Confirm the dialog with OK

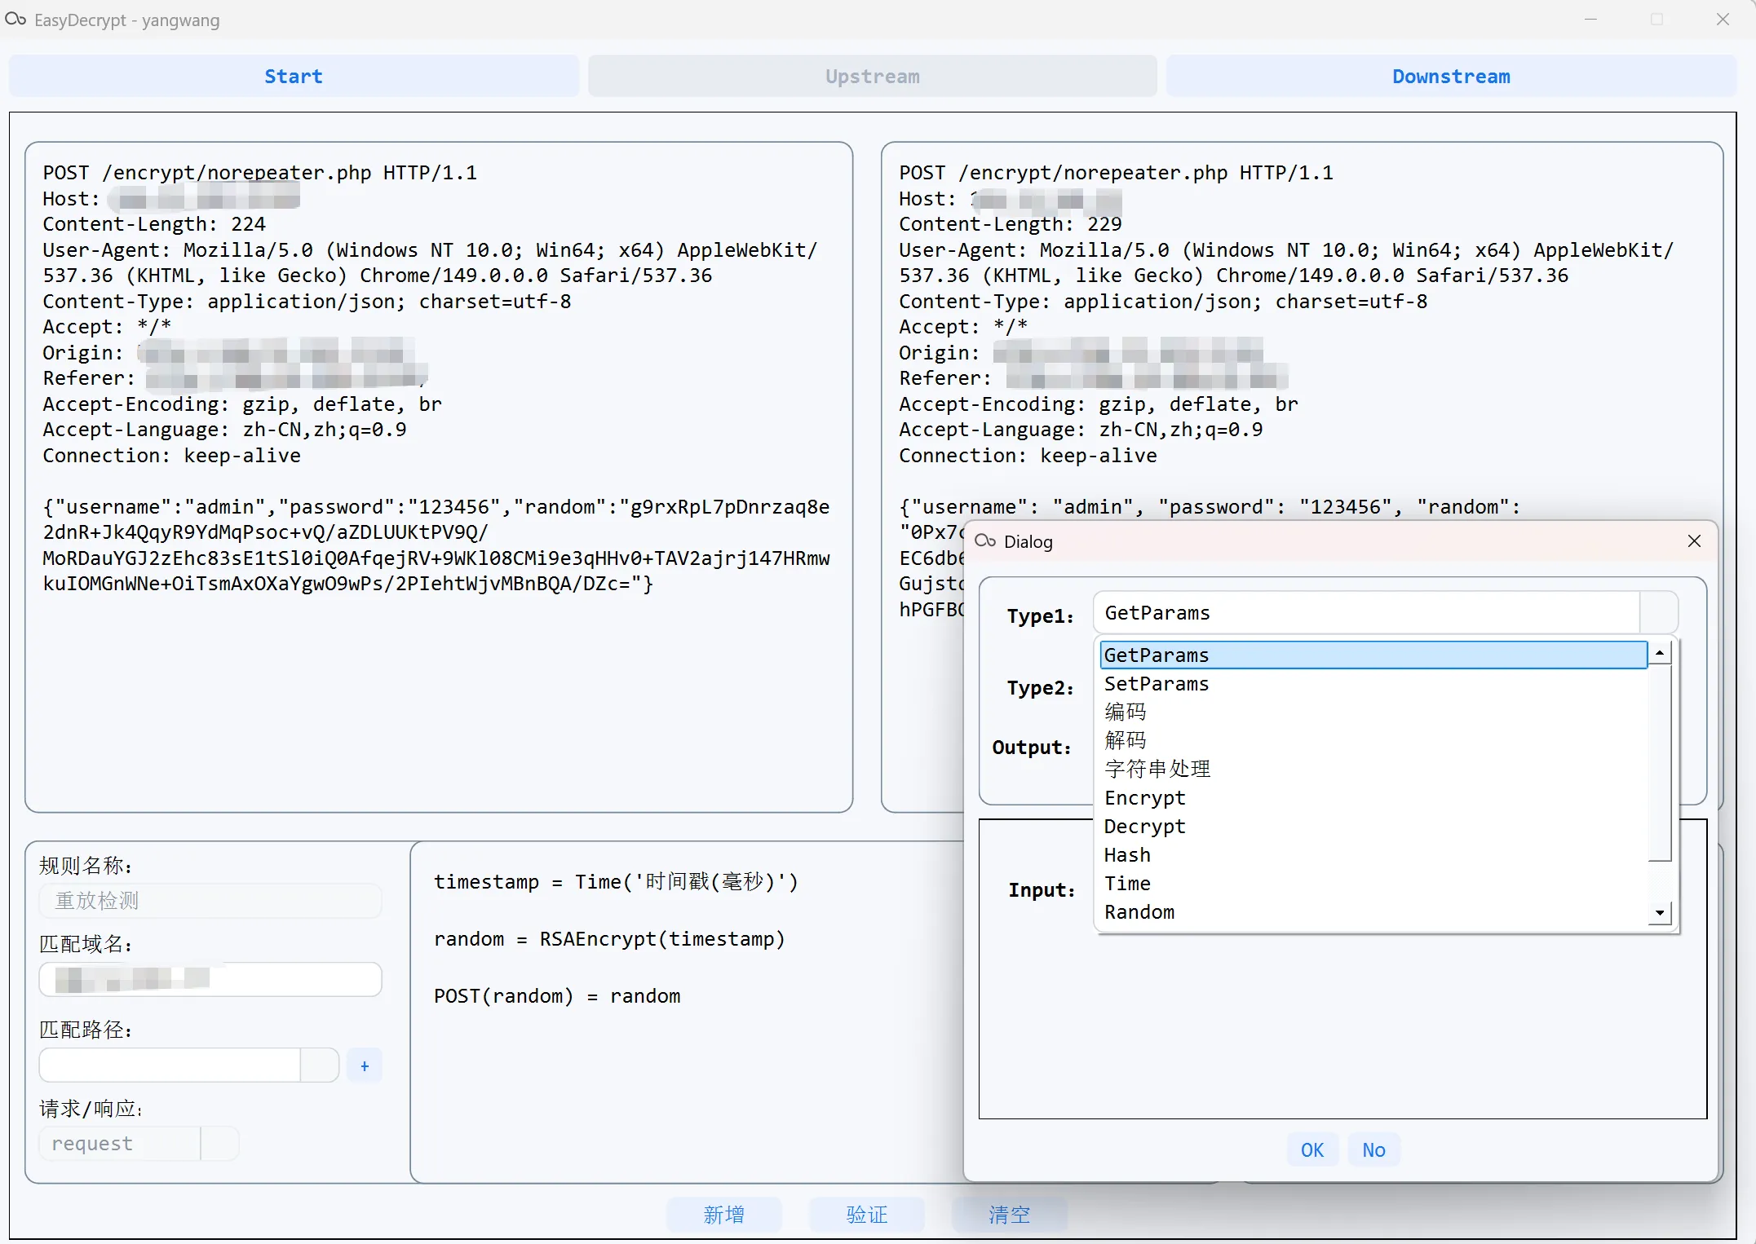coord(1311,1149)
